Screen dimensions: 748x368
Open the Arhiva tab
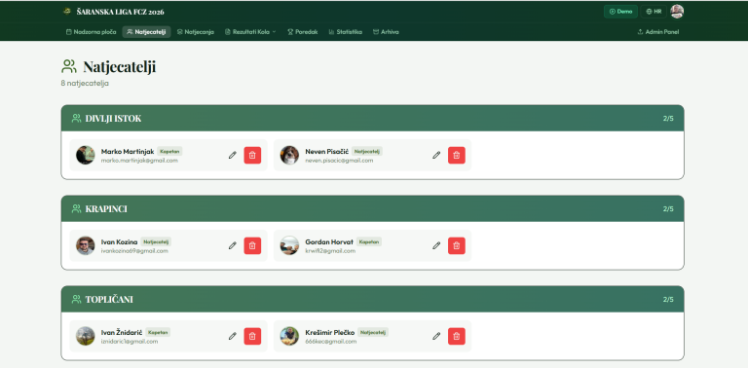pyautogui.click(x=386, y=32)
